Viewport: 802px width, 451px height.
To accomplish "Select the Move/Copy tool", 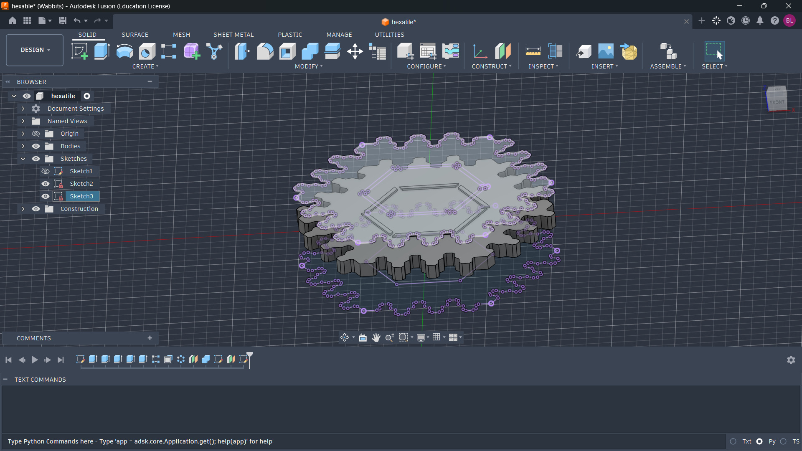I will click(355, 51).
